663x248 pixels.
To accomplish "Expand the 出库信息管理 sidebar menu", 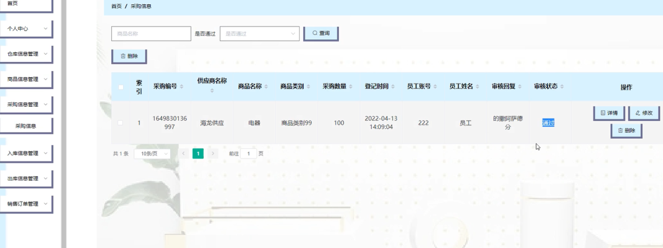I will tap(26, 178).
